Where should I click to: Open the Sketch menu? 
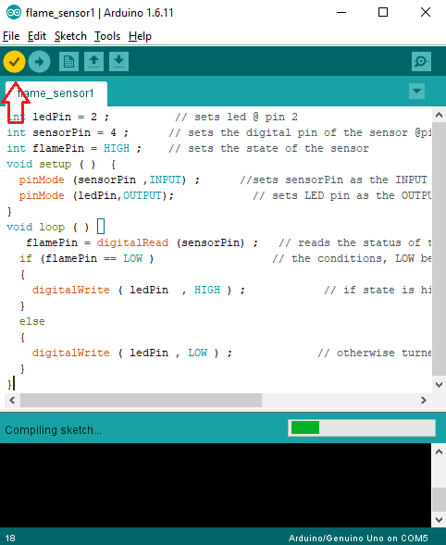70,36
